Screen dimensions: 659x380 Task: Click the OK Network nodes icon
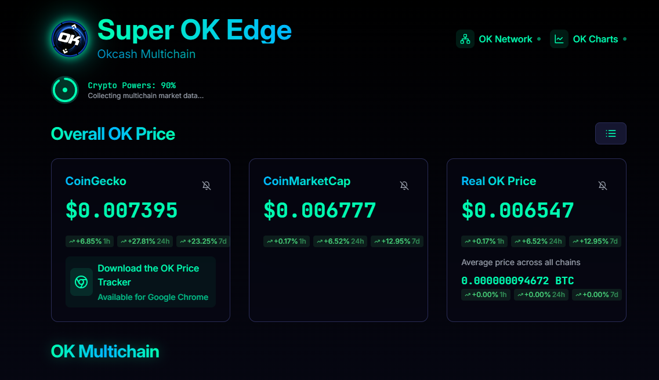(x=465, y=39)
